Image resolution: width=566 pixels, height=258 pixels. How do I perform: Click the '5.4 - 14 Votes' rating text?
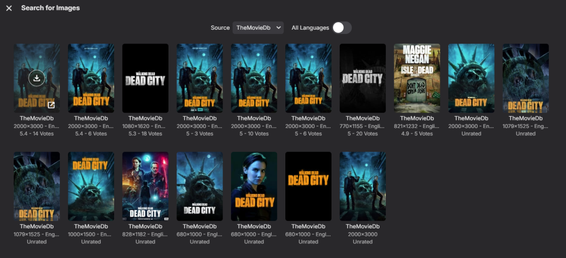coord(37,134)
